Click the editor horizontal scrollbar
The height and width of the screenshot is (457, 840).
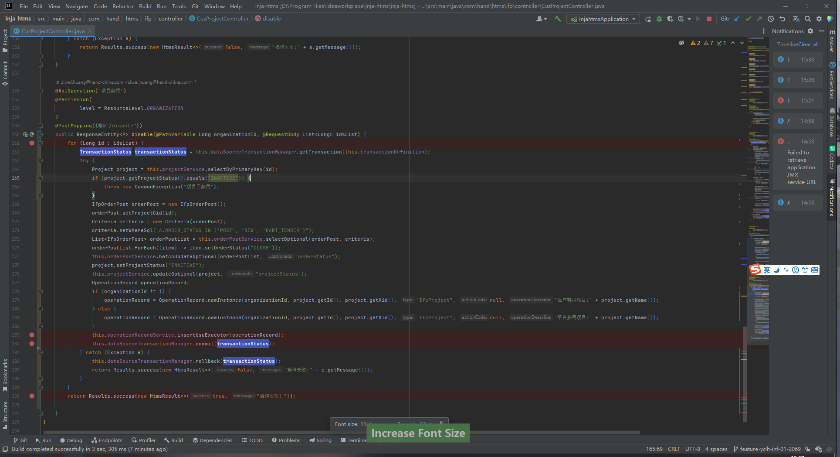pyautogui.click(x=342, y=433)
